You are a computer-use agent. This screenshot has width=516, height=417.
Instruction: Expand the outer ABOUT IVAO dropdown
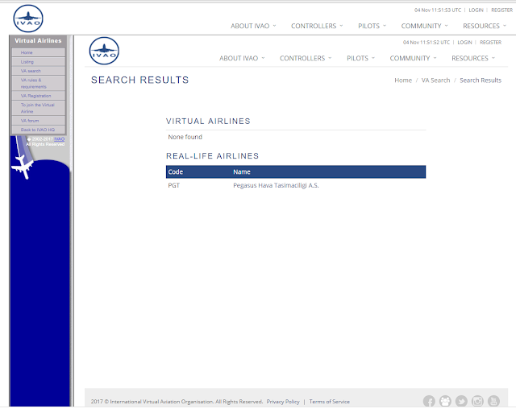(253, 26)
